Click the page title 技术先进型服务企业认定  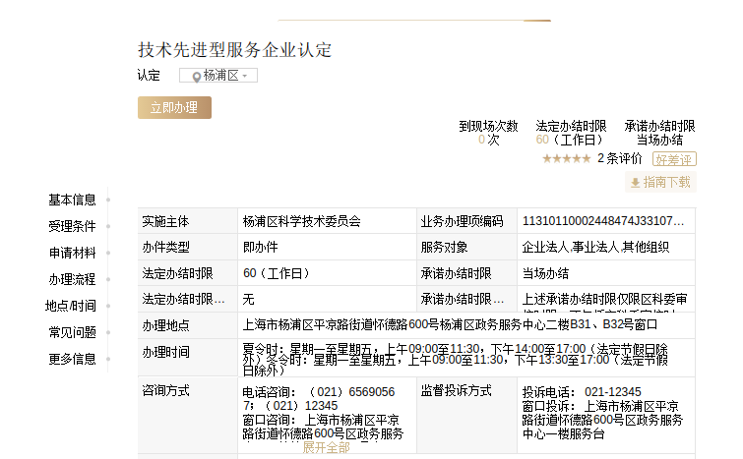tap(235, 50)
